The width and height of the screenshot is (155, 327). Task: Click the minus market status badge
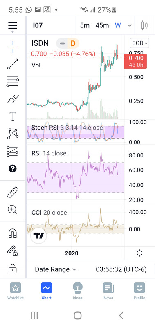62,44
